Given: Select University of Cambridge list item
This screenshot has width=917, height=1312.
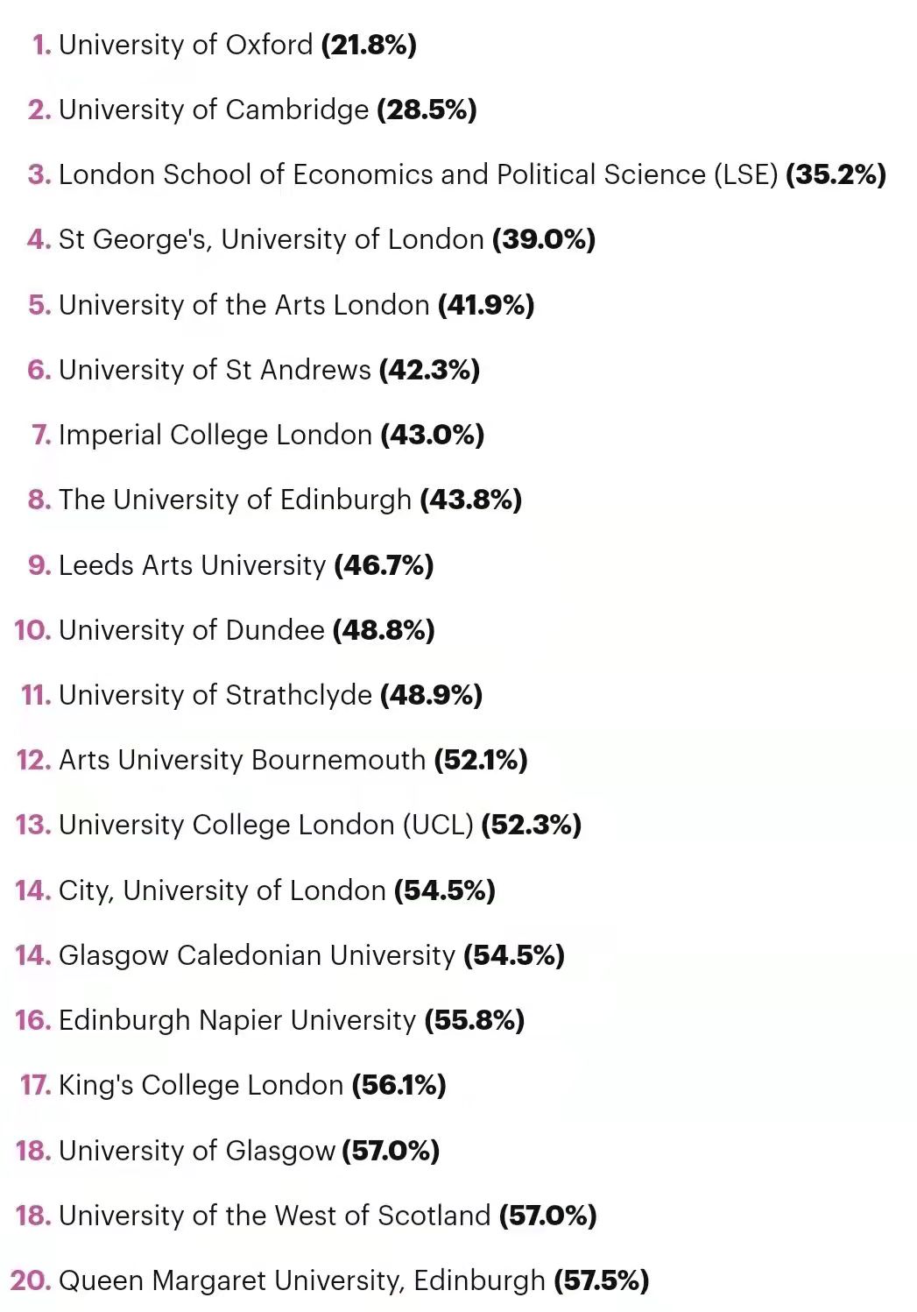Looking at the screenshot, I should (252, 110).
